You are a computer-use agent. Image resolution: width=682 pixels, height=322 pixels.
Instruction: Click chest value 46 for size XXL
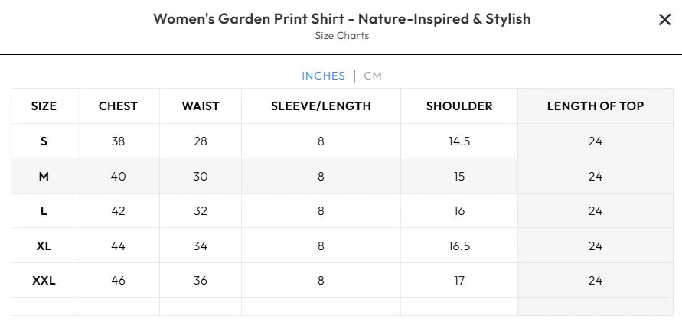(x=118, y=281)
